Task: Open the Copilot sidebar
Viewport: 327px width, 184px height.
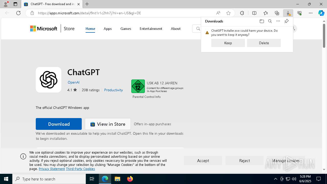Action: (x=321, y=13)
